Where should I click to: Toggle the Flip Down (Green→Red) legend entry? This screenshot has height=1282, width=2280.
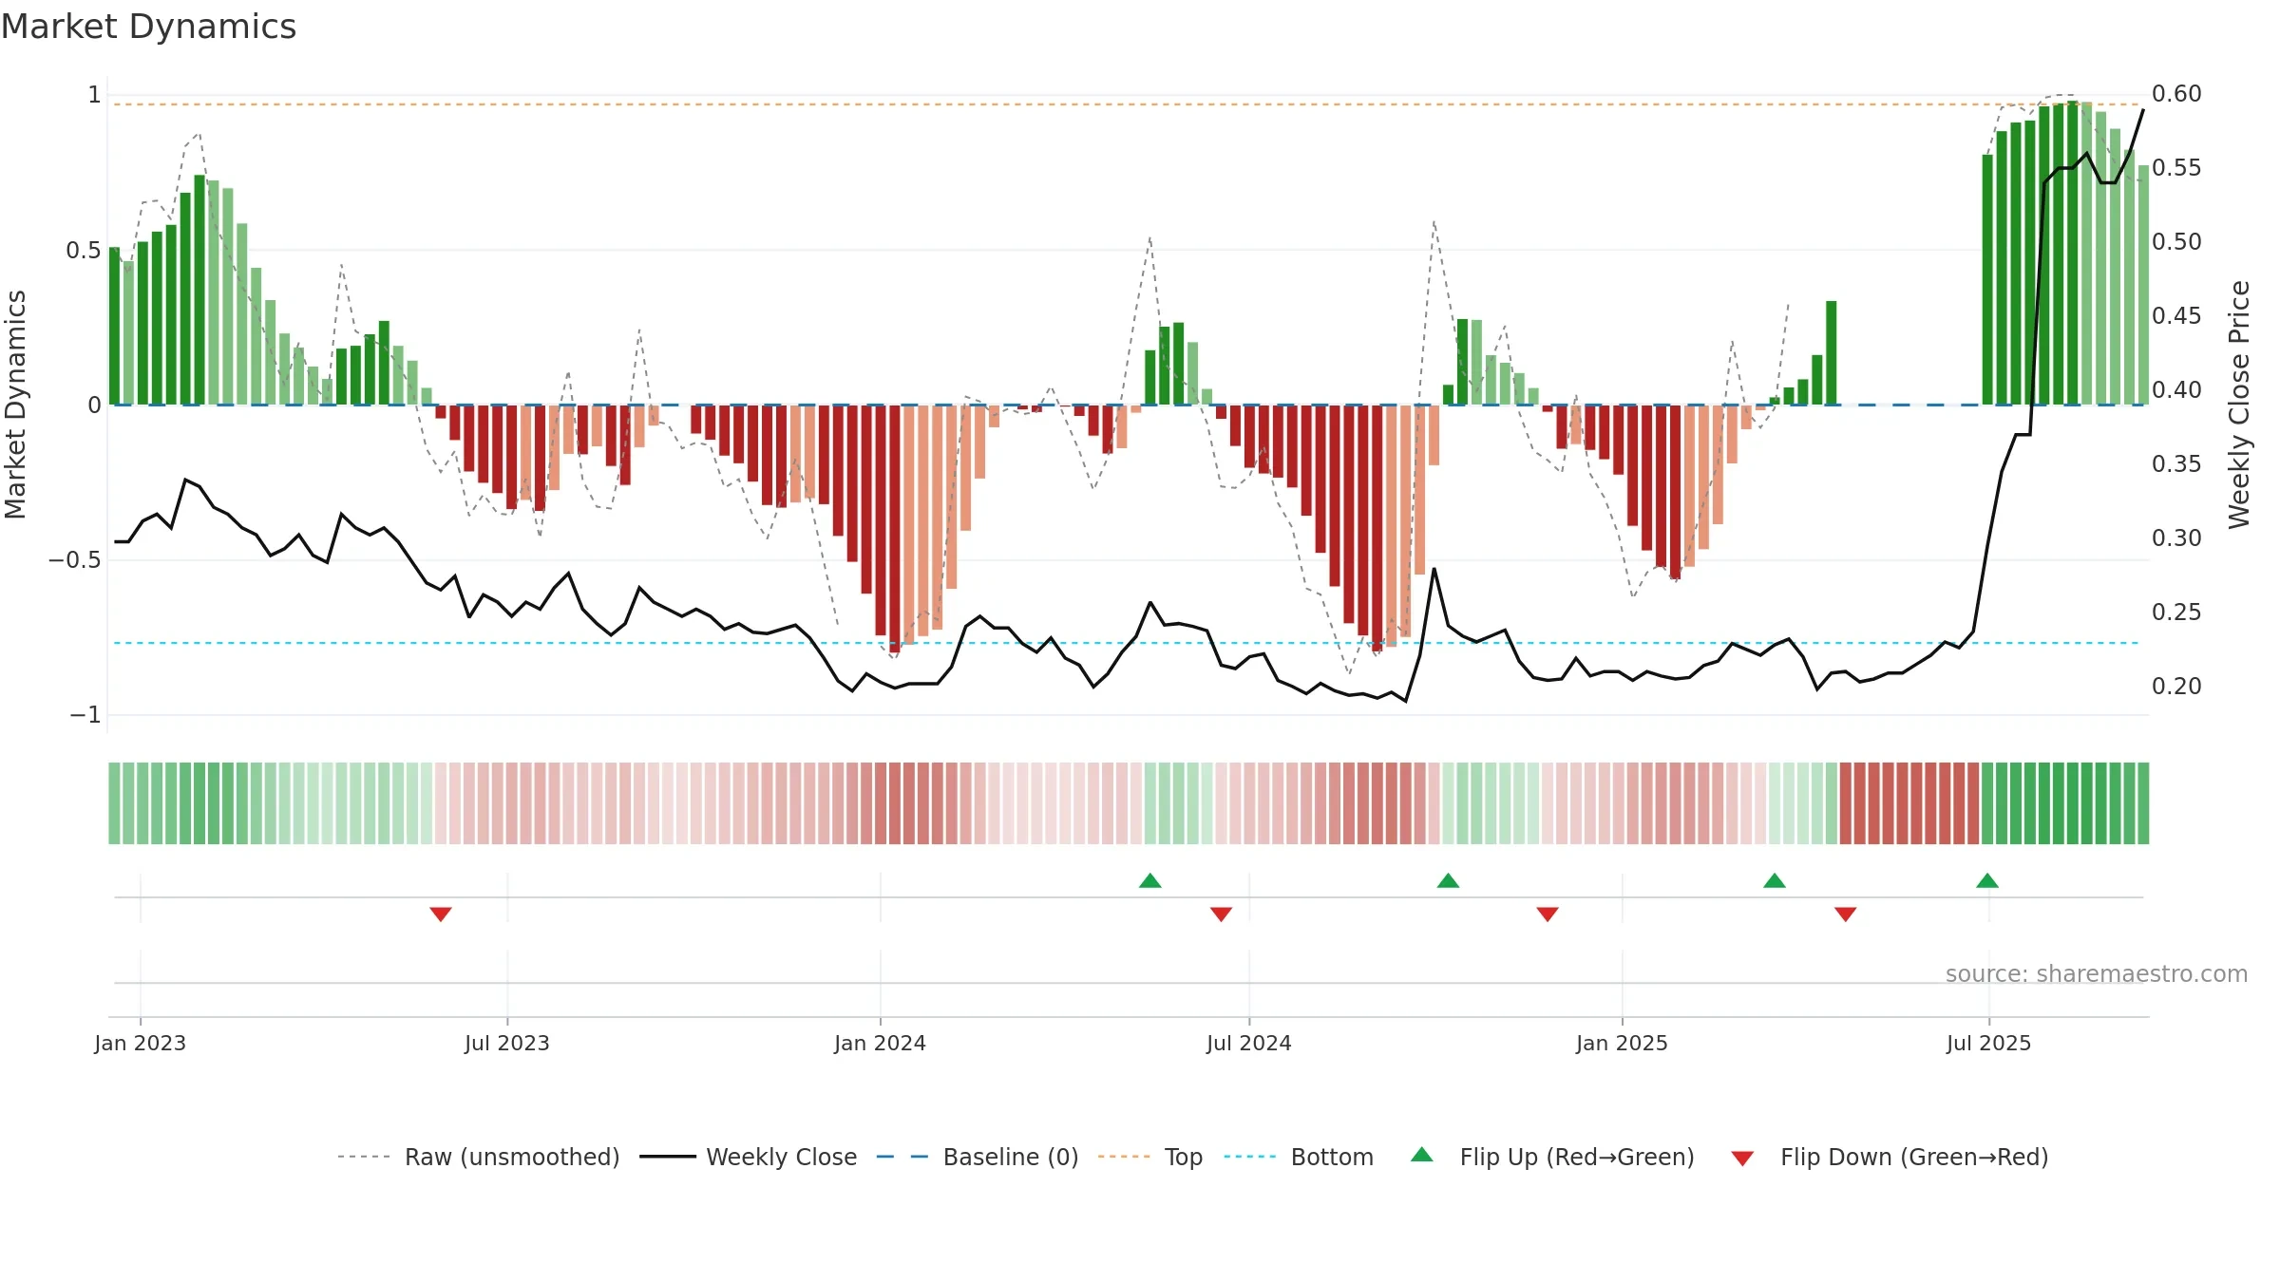pyautogui.click(x=1890, y=1157)
